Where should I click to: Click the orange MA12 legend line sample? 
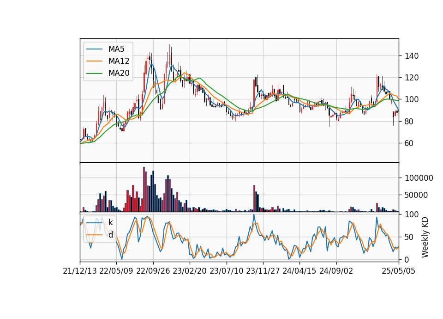[x=94, y=61]
